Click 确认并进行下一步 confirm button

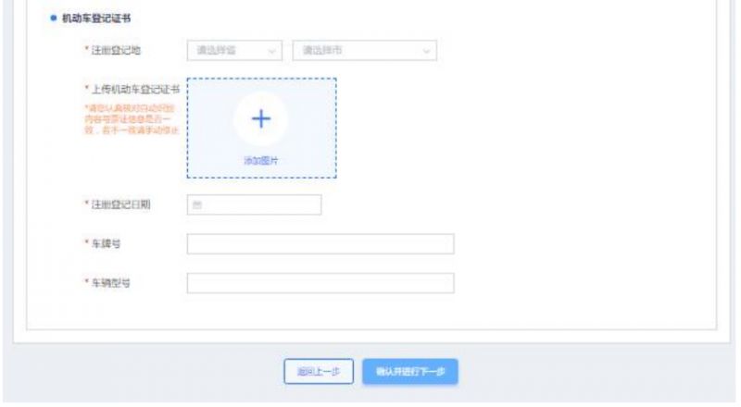(x=410, y=372)
